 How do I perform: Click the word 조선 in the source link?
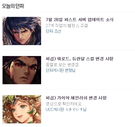(58, 31)
